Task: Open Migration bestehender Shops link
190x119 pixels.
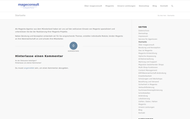Action: point(151,65)
